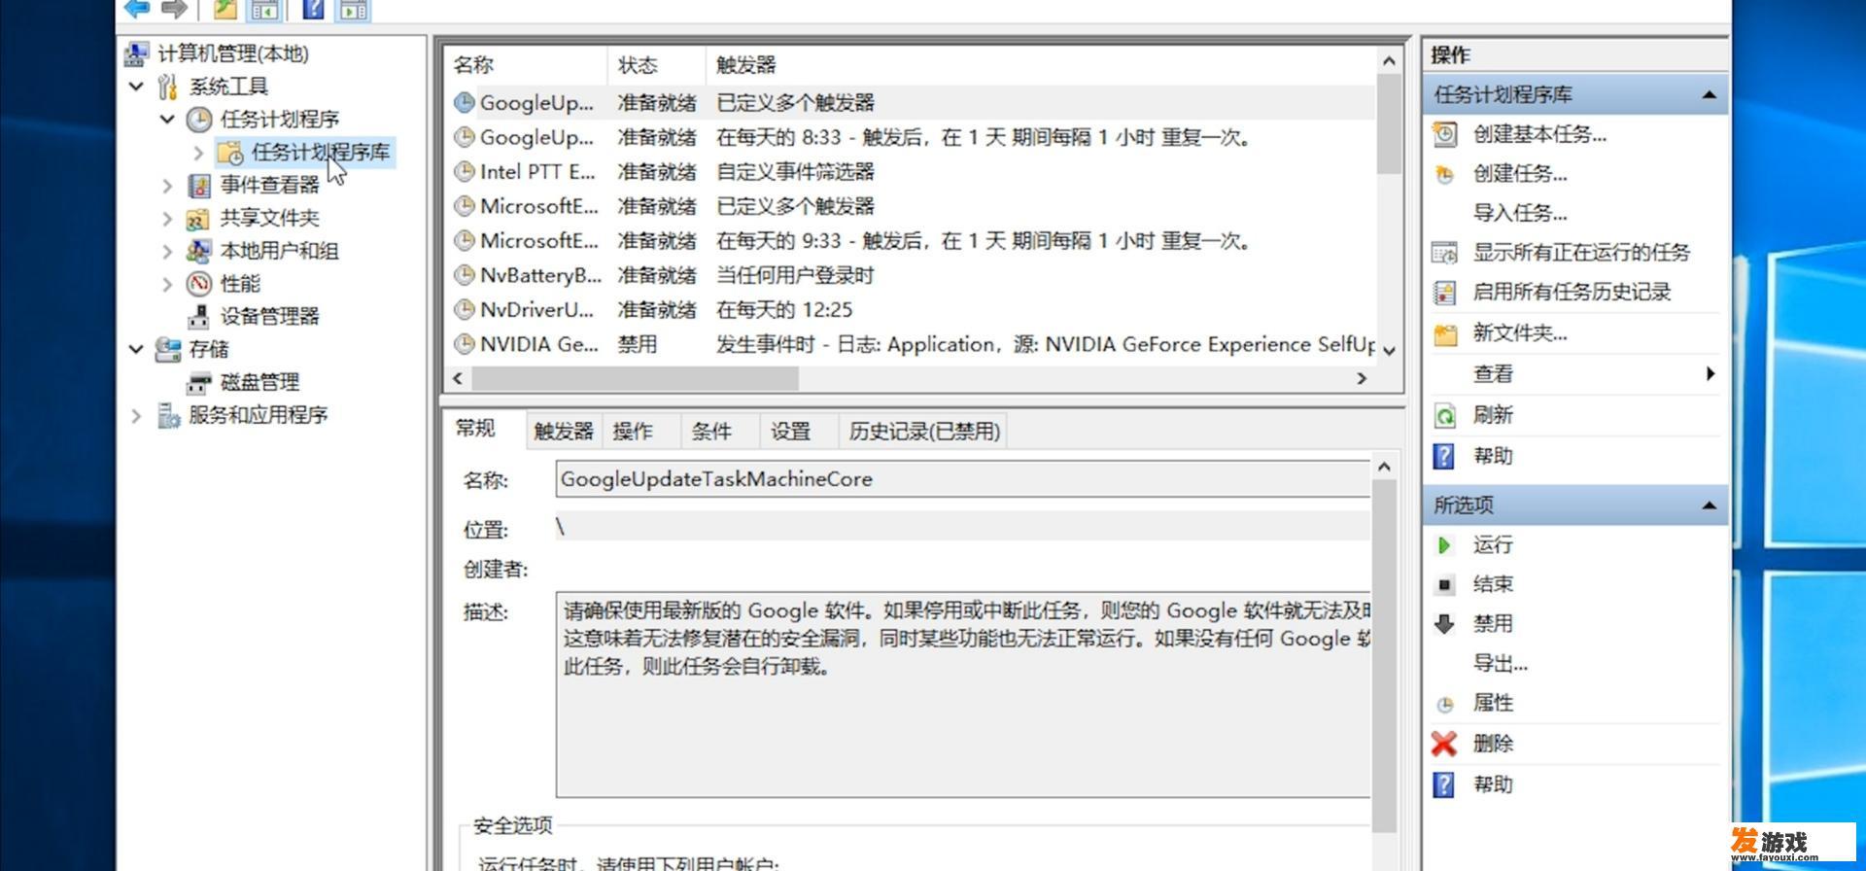
Task: Select the MicrosoftE... task triggered at 9:33
Action: pyautogui.click(x=912, y=241)
